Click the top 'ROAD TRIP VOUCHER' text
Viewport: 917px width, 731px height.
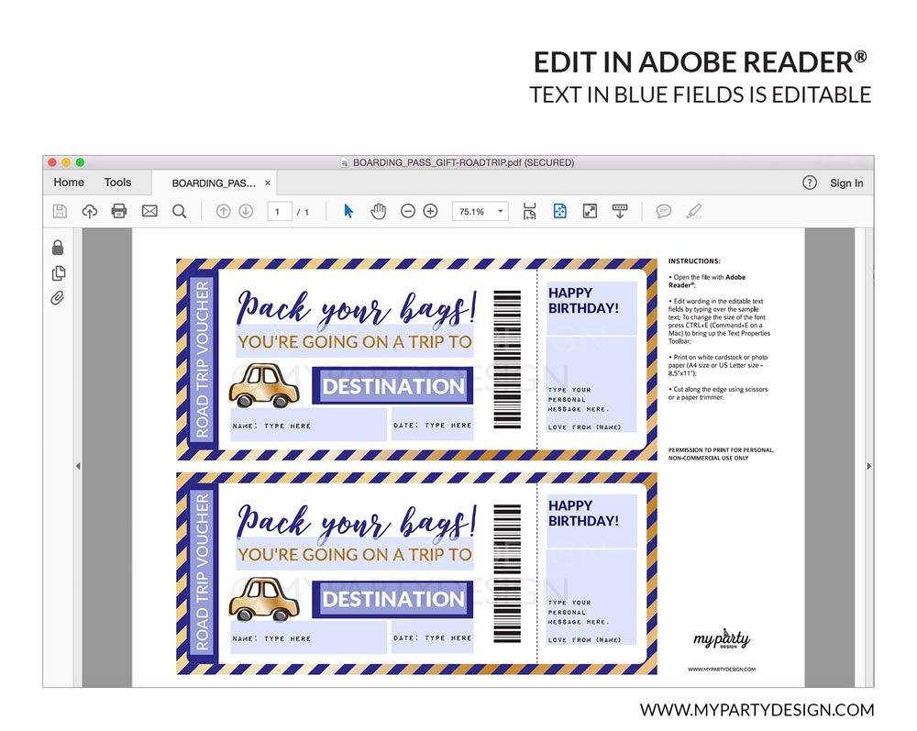click(203, 359)
